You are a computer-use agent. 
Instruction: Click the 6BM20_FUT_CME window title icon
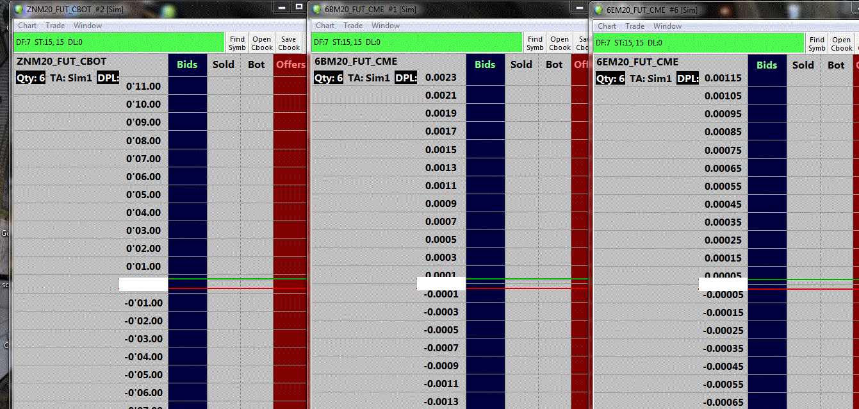[316, 9]
